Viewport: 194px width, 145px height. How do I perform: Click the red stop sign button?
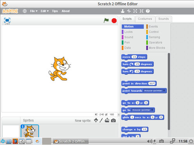pos(114,20)
